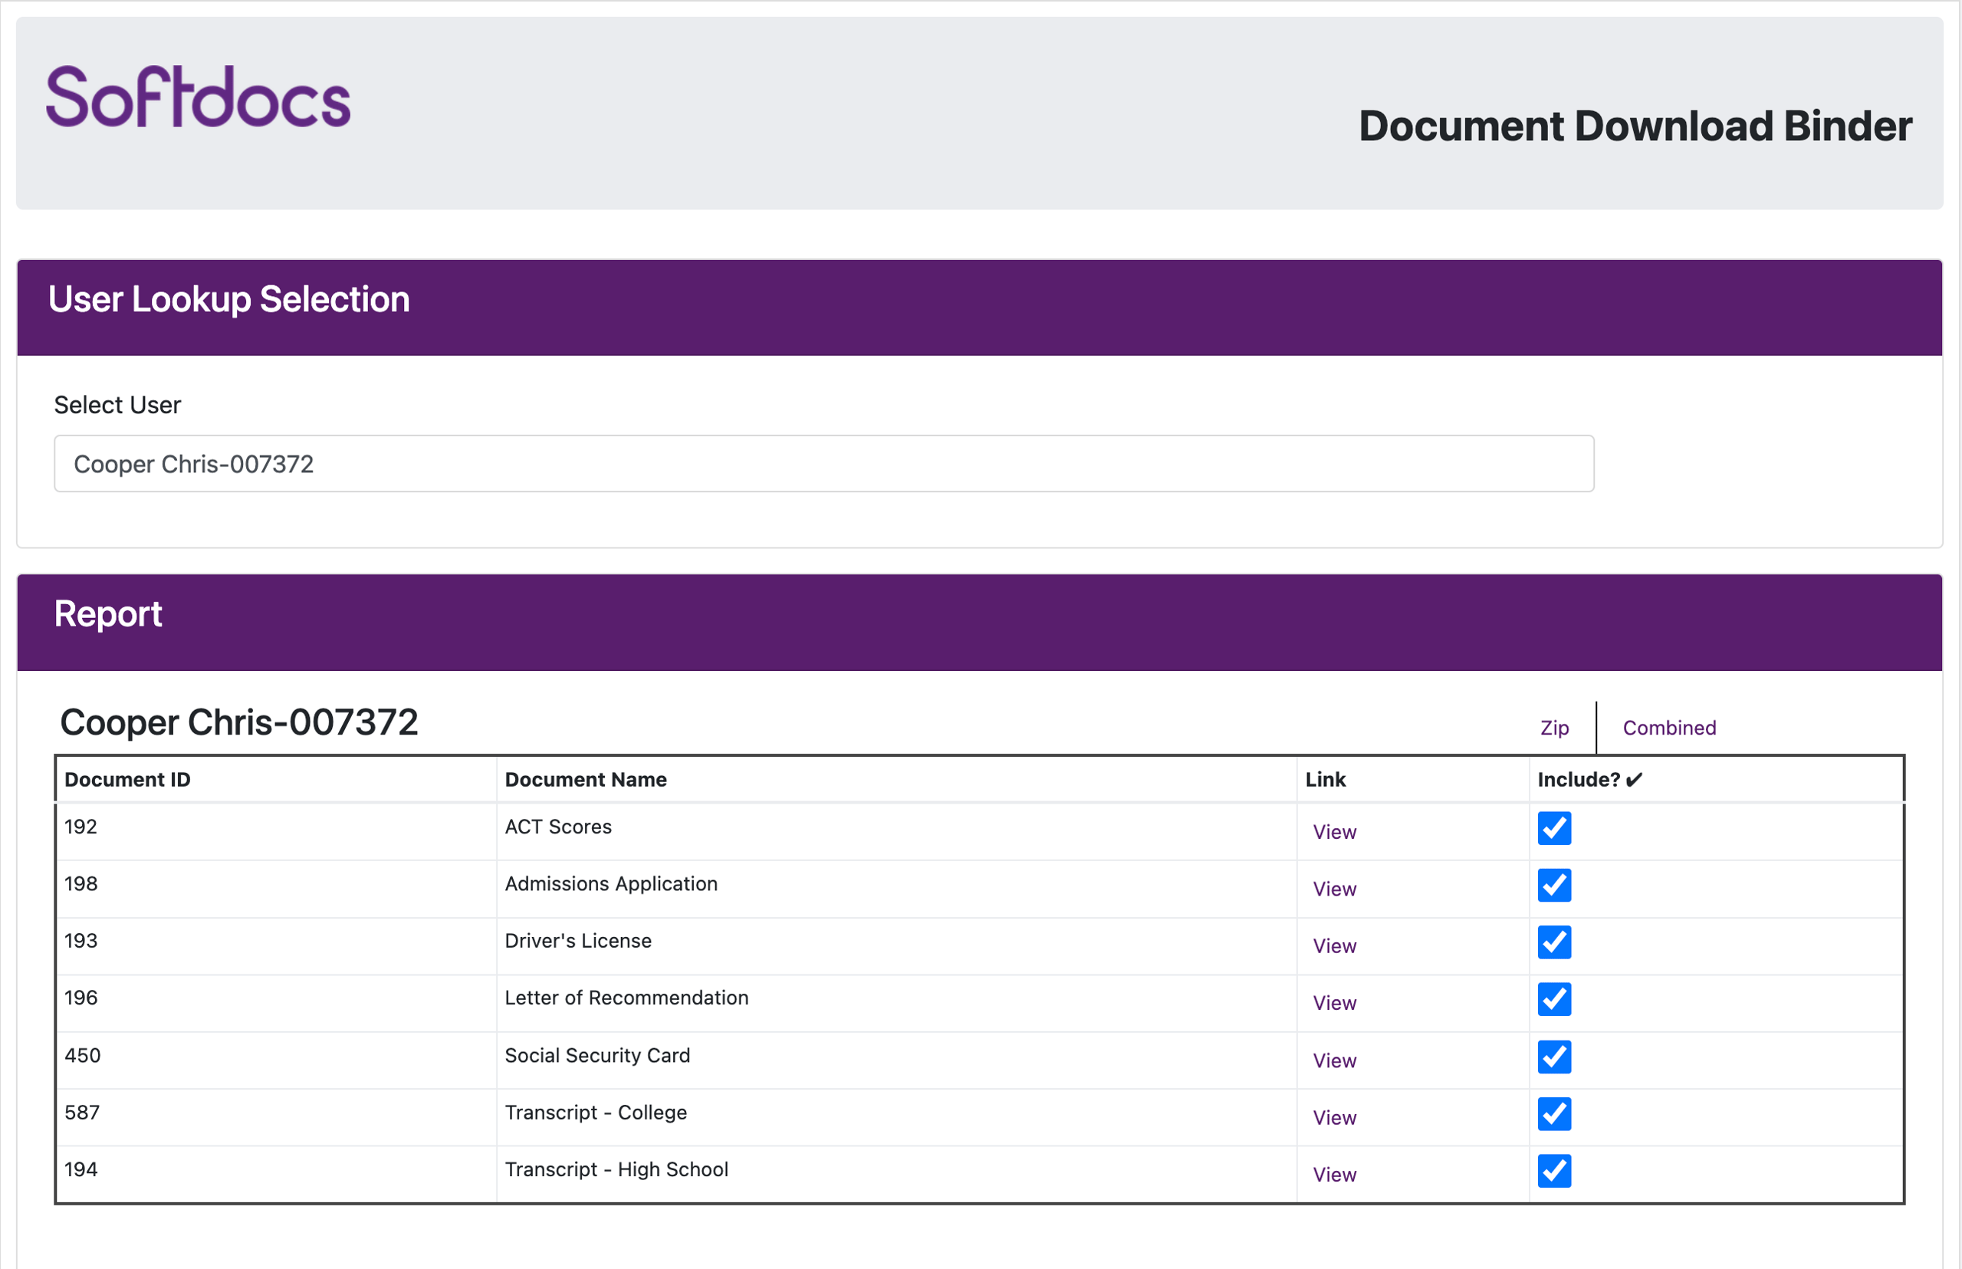Image resolution: width=1962 pixels, height=1269 pixels.
Task: View the Letter of Recommendation document
Action: tap(1334, 1003)
